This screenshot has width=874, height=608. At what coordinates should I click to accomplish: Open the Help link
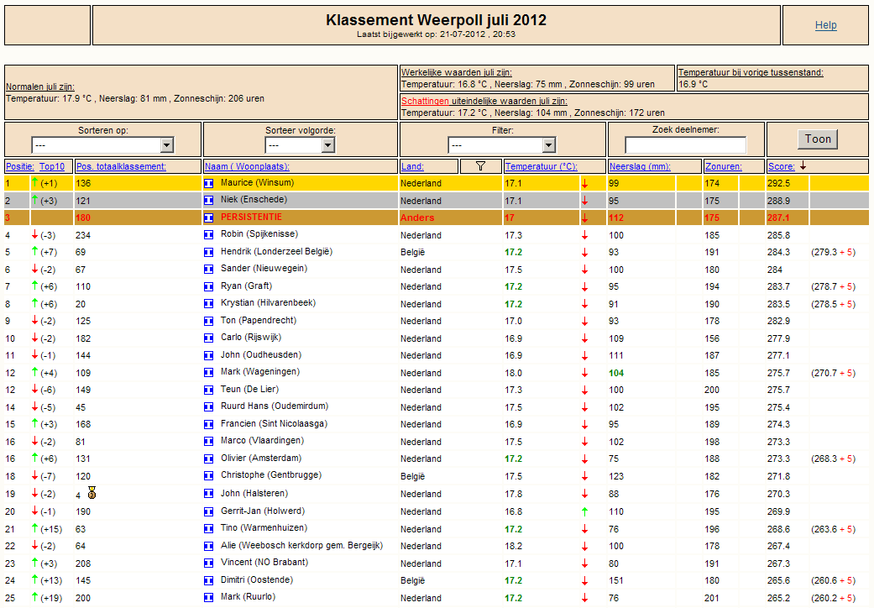[825, 25]
